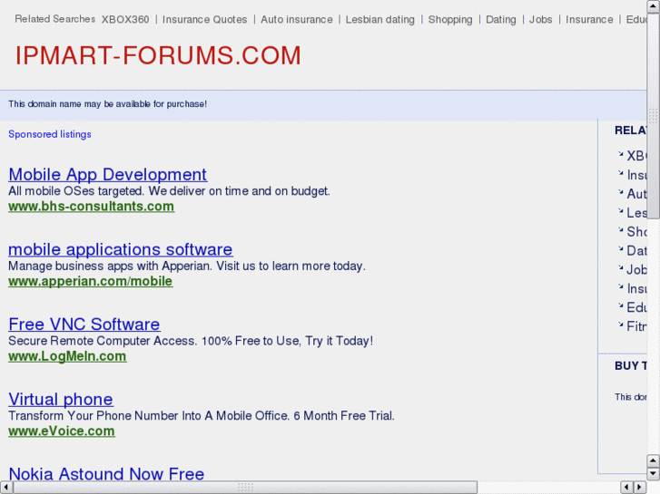Open Lesbian dating related search
The height and width of the screenshot is (494, 660).
(x=379, y=19)
